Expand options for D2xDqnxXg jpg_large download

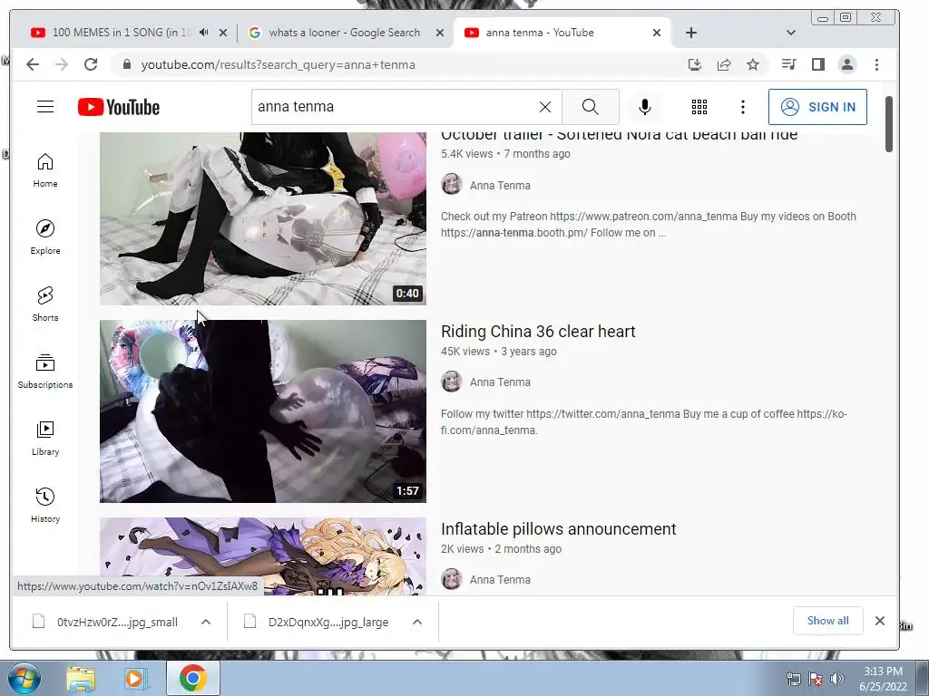click(x=417, y=622)
